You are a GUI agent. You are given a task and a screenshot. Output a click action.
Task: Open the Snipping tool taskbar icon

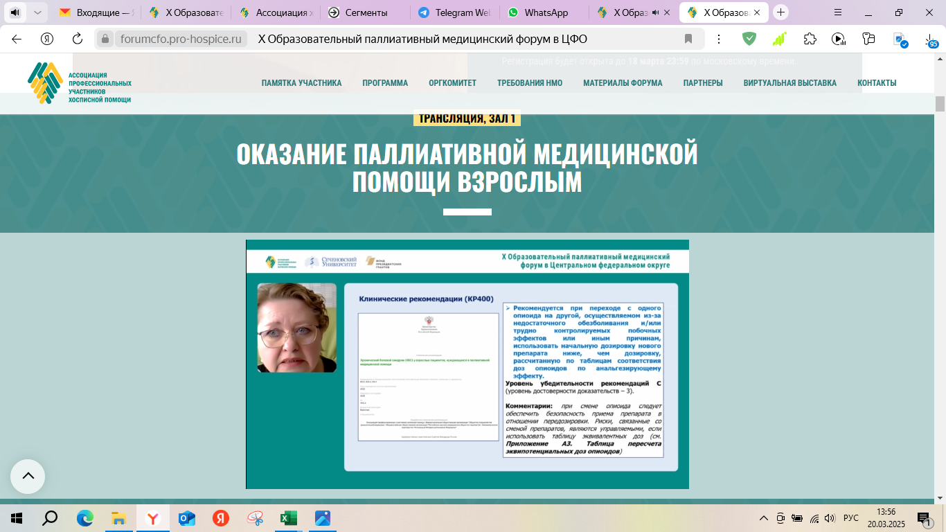pyautogui.click(x=254, y=517)
